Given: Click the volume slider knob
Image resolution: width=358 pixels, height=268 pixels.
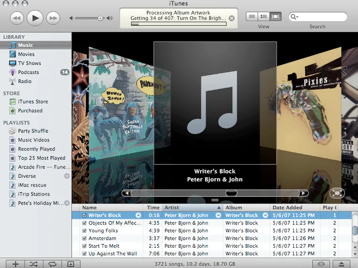Looking at the screenshot, I should [x=100, y=18].
